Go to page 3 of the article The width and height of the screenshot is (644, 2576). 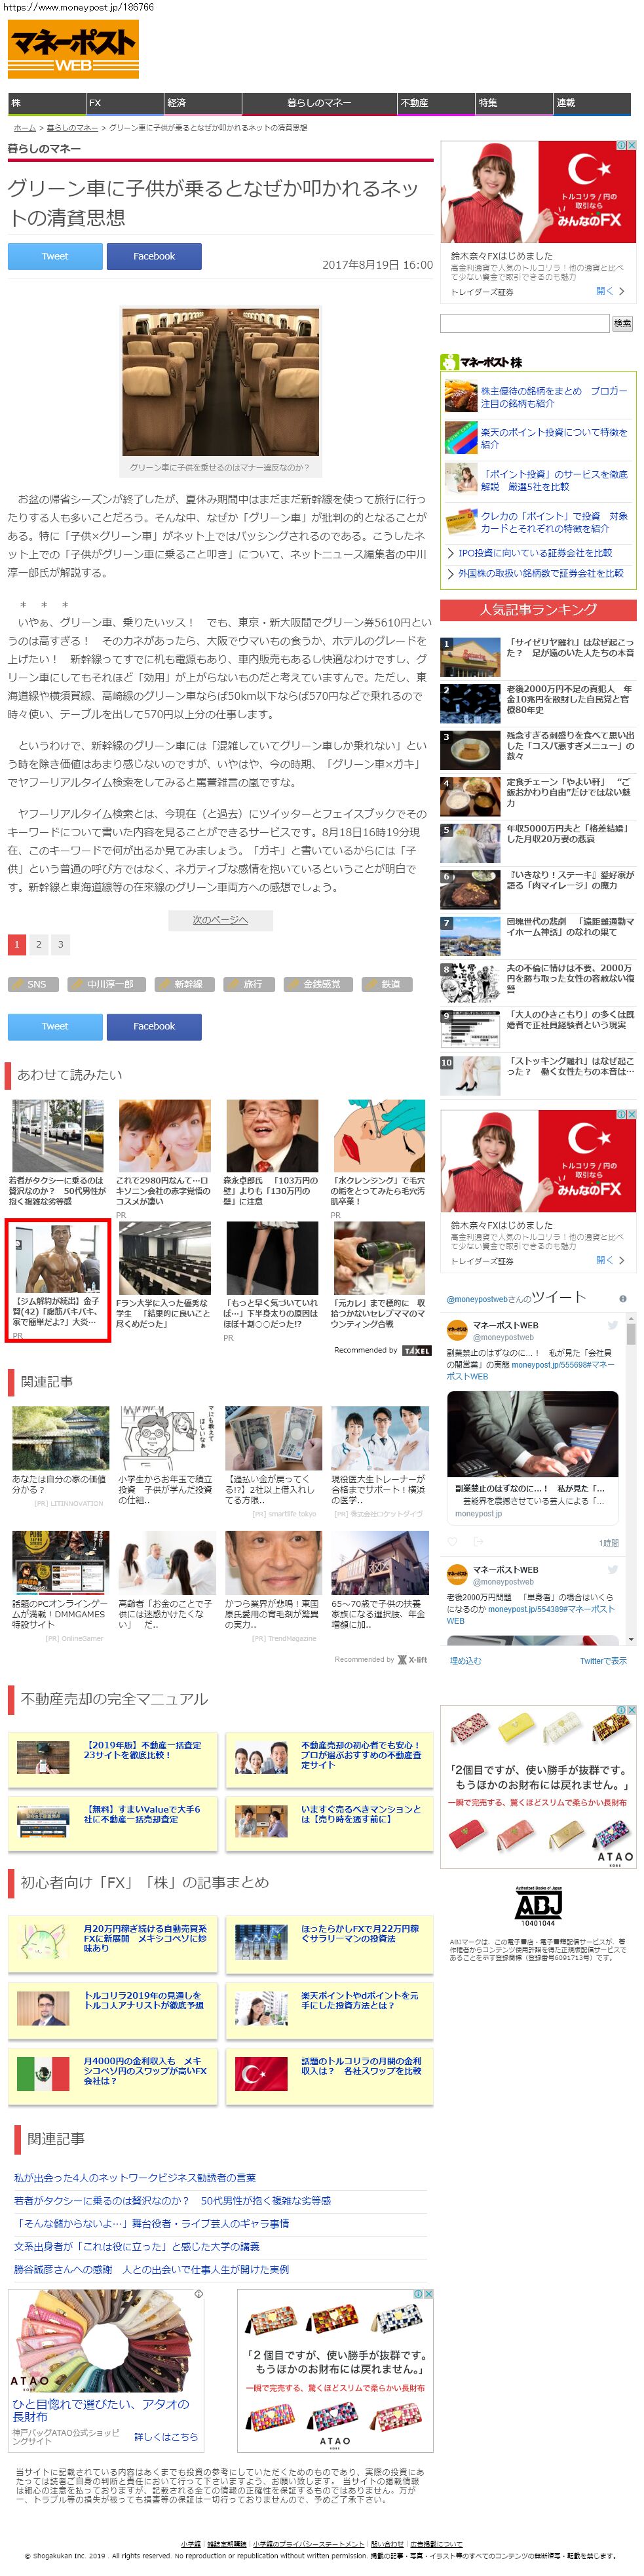point(61,944)
